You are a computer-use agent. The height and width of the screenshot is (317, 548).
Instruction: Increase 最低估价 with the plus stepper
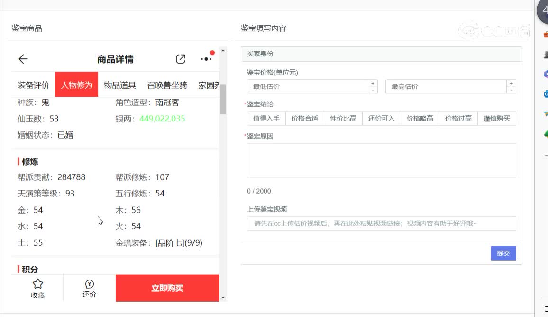click(x=373, y=84)
